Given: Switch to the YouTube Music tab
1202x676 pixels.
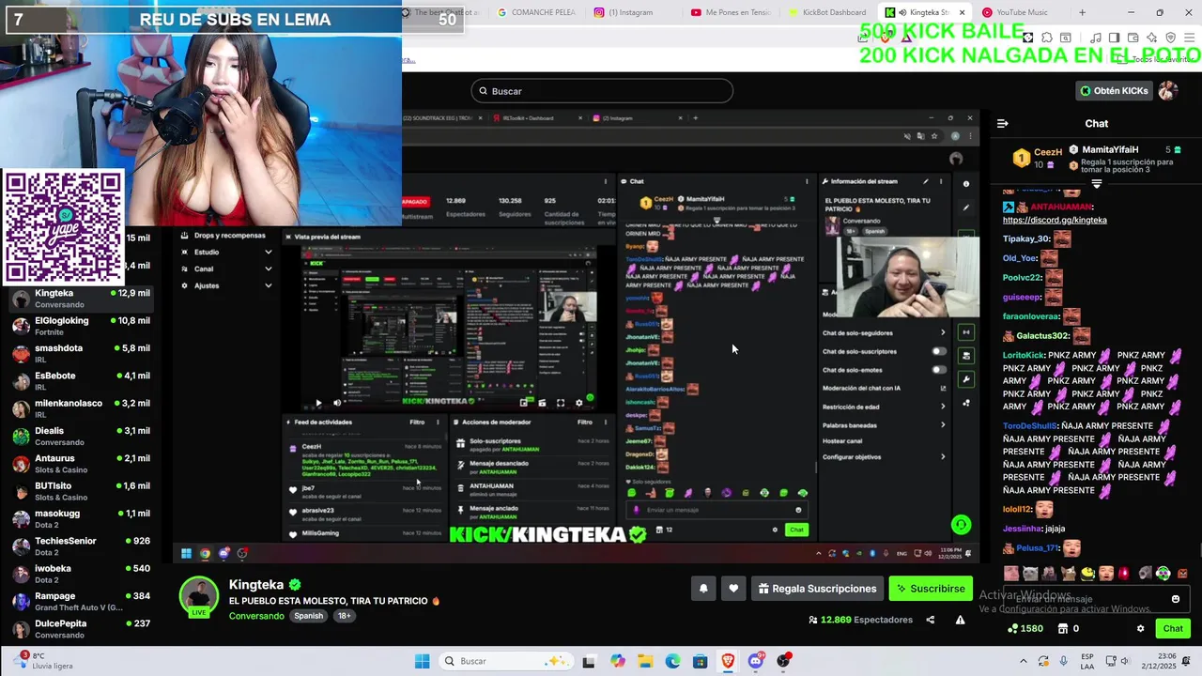Looking at the screenshot, I should 1019,12.
